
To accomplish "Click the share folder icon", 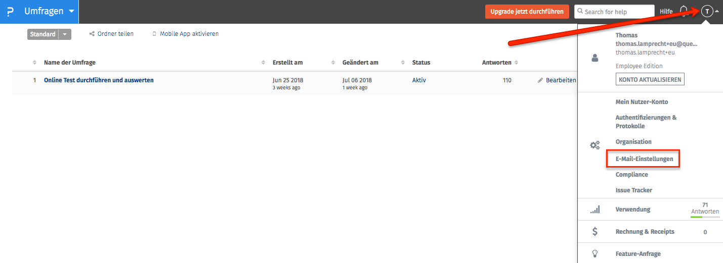I will pos(92,34).
